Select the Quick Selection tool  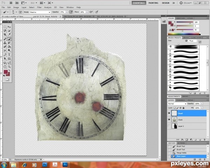click(9, 31)
